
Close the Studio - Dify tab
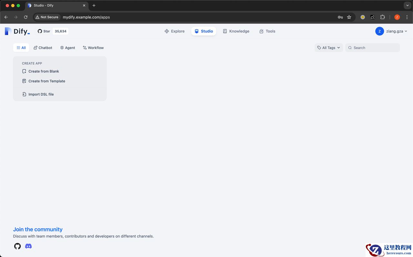click(84, 5)
